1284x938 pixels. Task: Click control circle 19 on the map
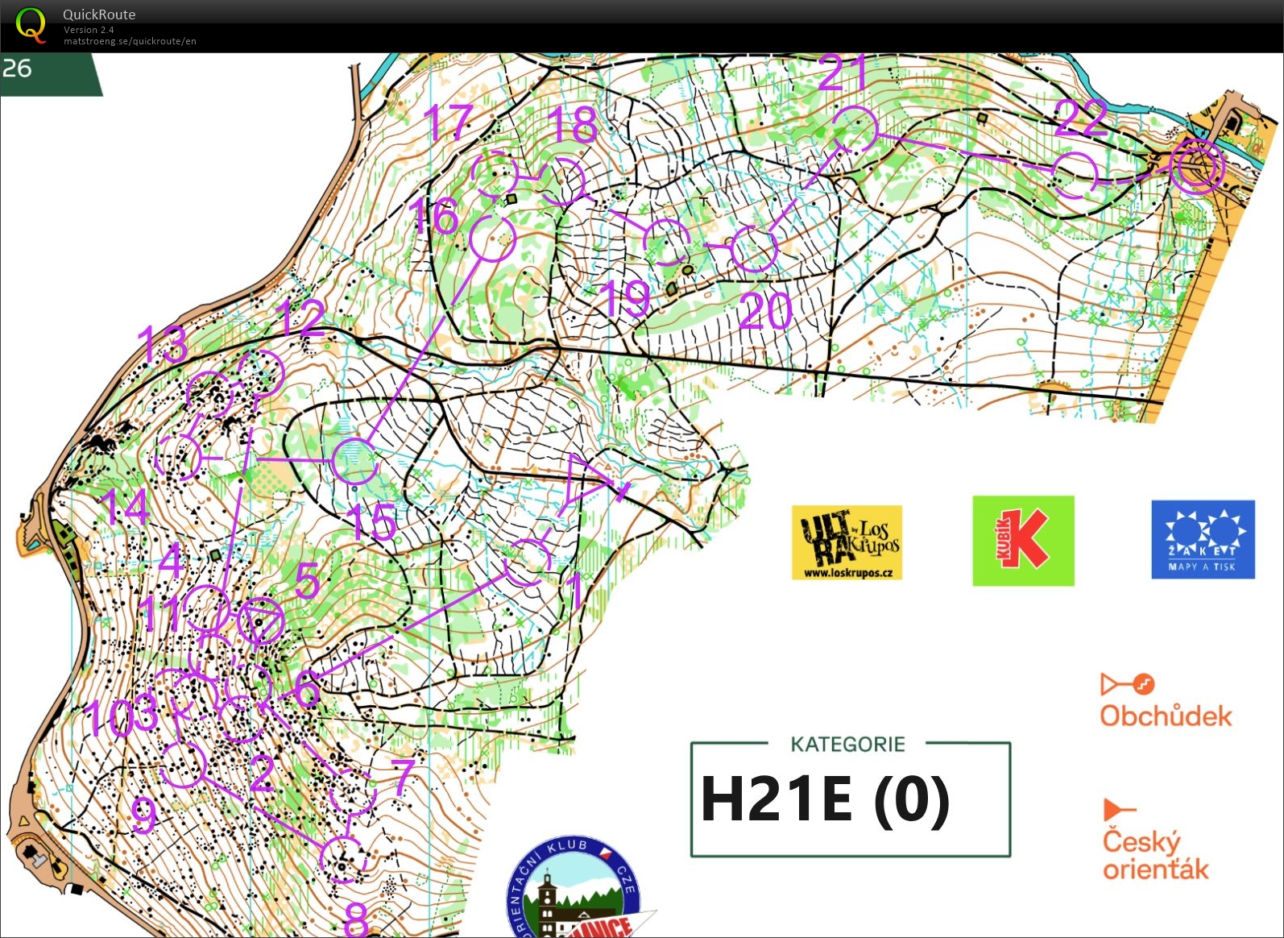point(667,242)
